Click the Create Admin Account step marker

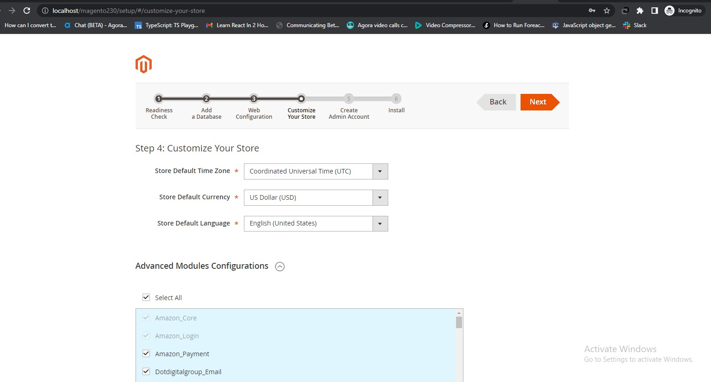point(349,98)
